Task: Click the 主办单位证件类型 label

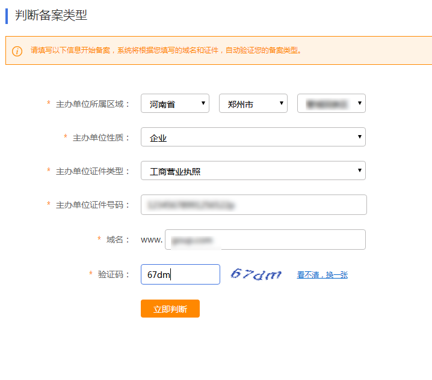Action: tap(93, 171)
